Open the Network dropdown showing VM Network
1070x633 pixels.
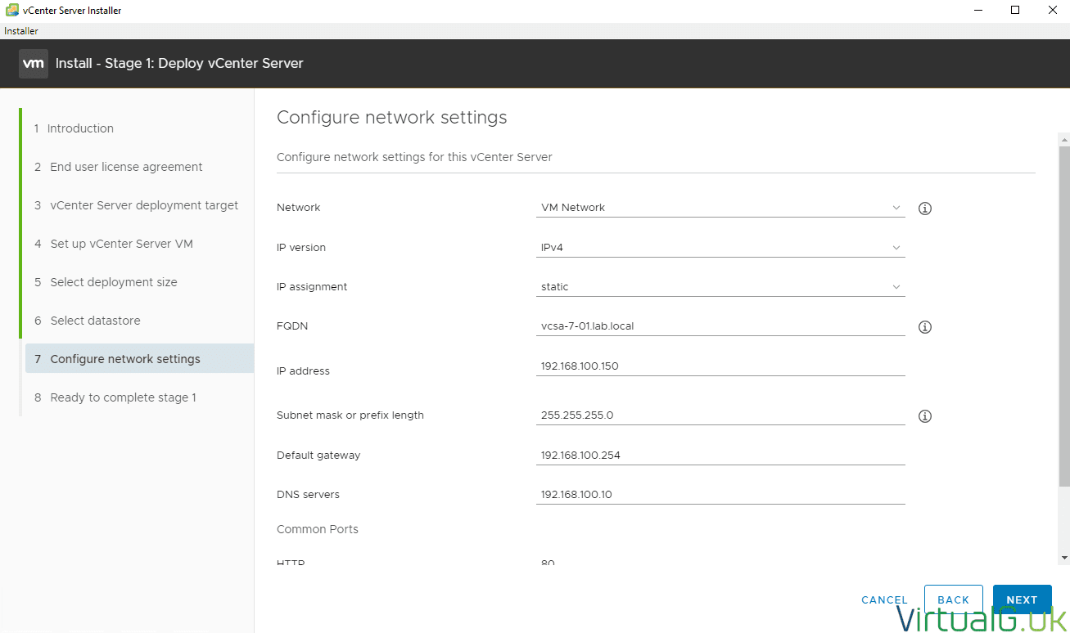(x=720, y=208)
